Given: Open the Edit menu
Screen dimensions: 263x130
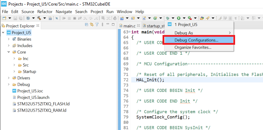Looking at the screenshot, I should pos(15,12).
